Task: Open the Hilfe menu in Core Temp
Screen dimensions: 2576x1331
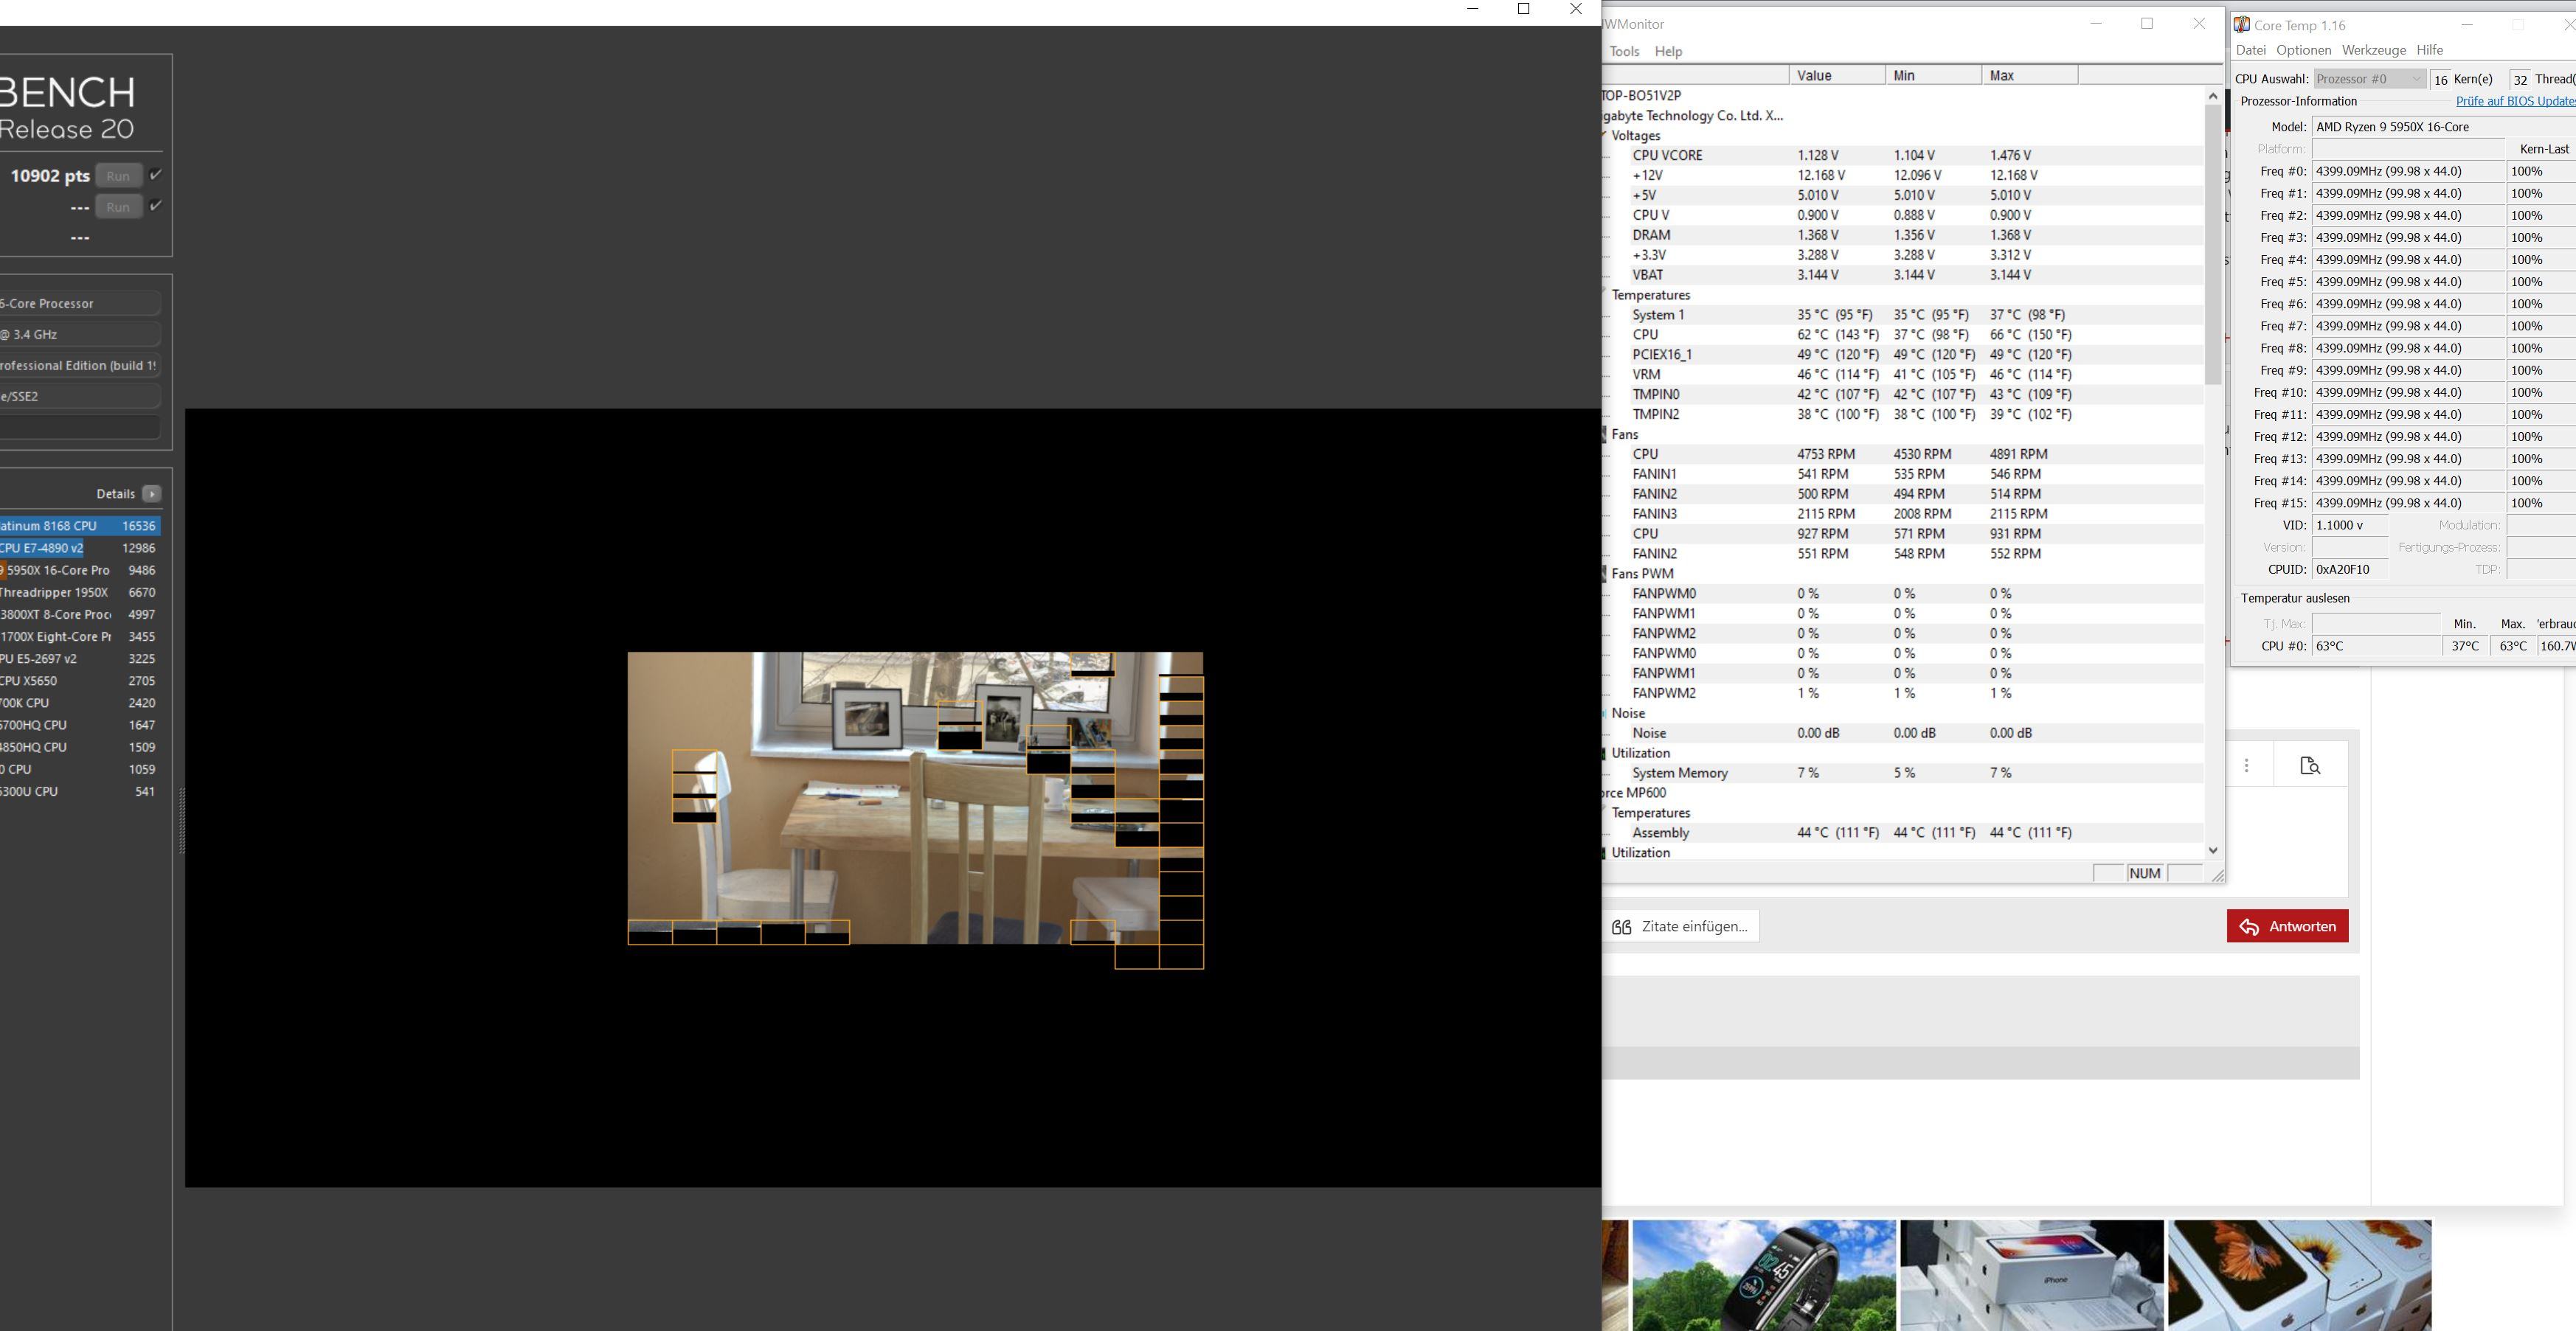Action: click(x=2429, y=50)
